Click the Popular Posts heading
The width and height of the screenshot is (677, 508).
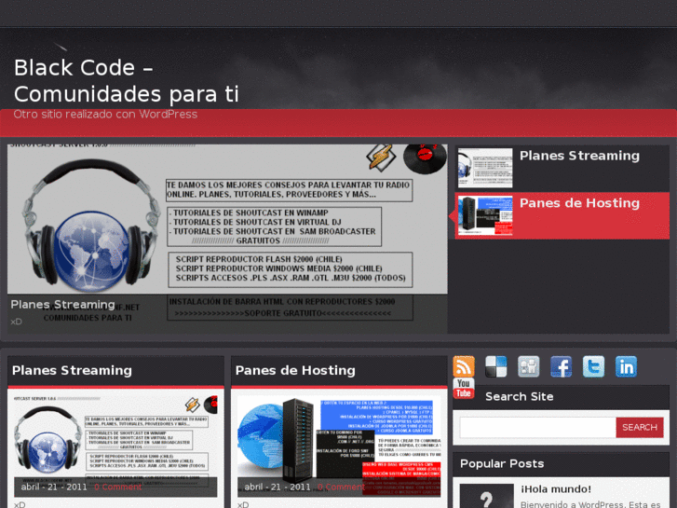pyautogui.click(x=502, y=463)
